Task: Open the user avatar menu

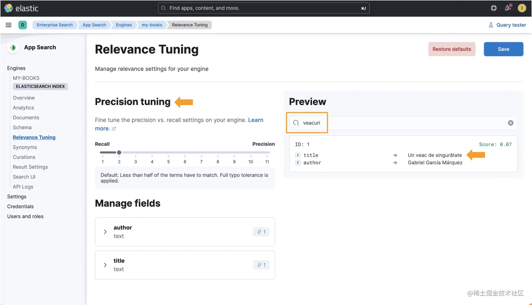Action: point(522,8)
